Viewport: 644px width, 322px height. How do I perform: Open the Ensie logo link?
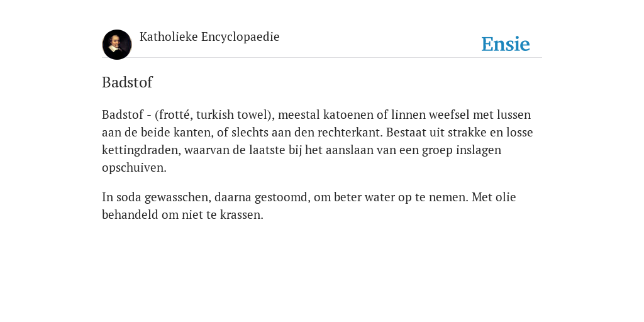[x=506, y=44]
